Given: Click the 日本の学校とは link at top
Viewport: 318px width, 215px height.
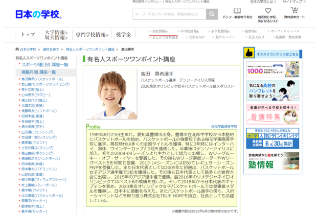Looking at the screenshot, I should coord(263,2).
